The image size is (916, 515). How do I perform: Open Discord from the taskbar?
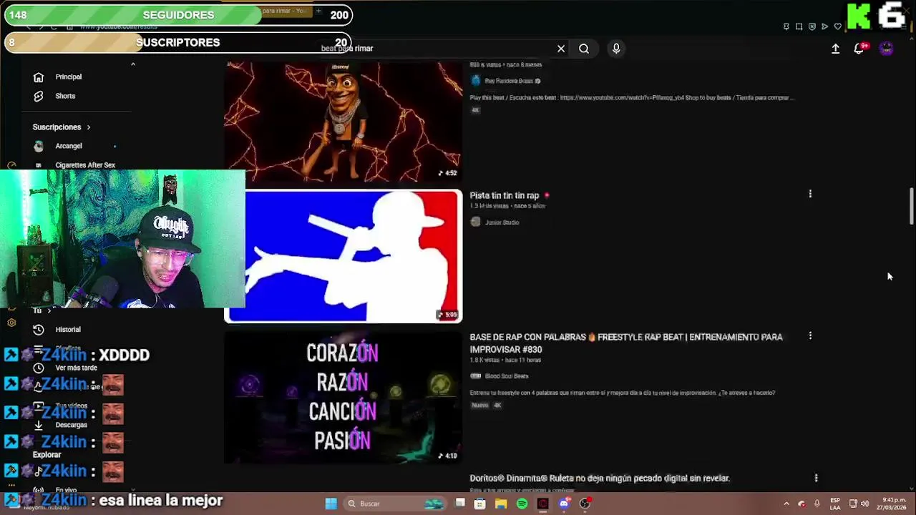click(x=564, y=504)
